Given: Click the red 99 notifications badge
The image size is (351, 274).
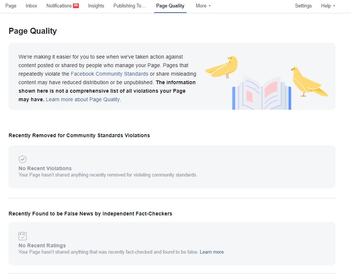Looking at the screenshot, I should pyautogui.click(x=76, y=6).
